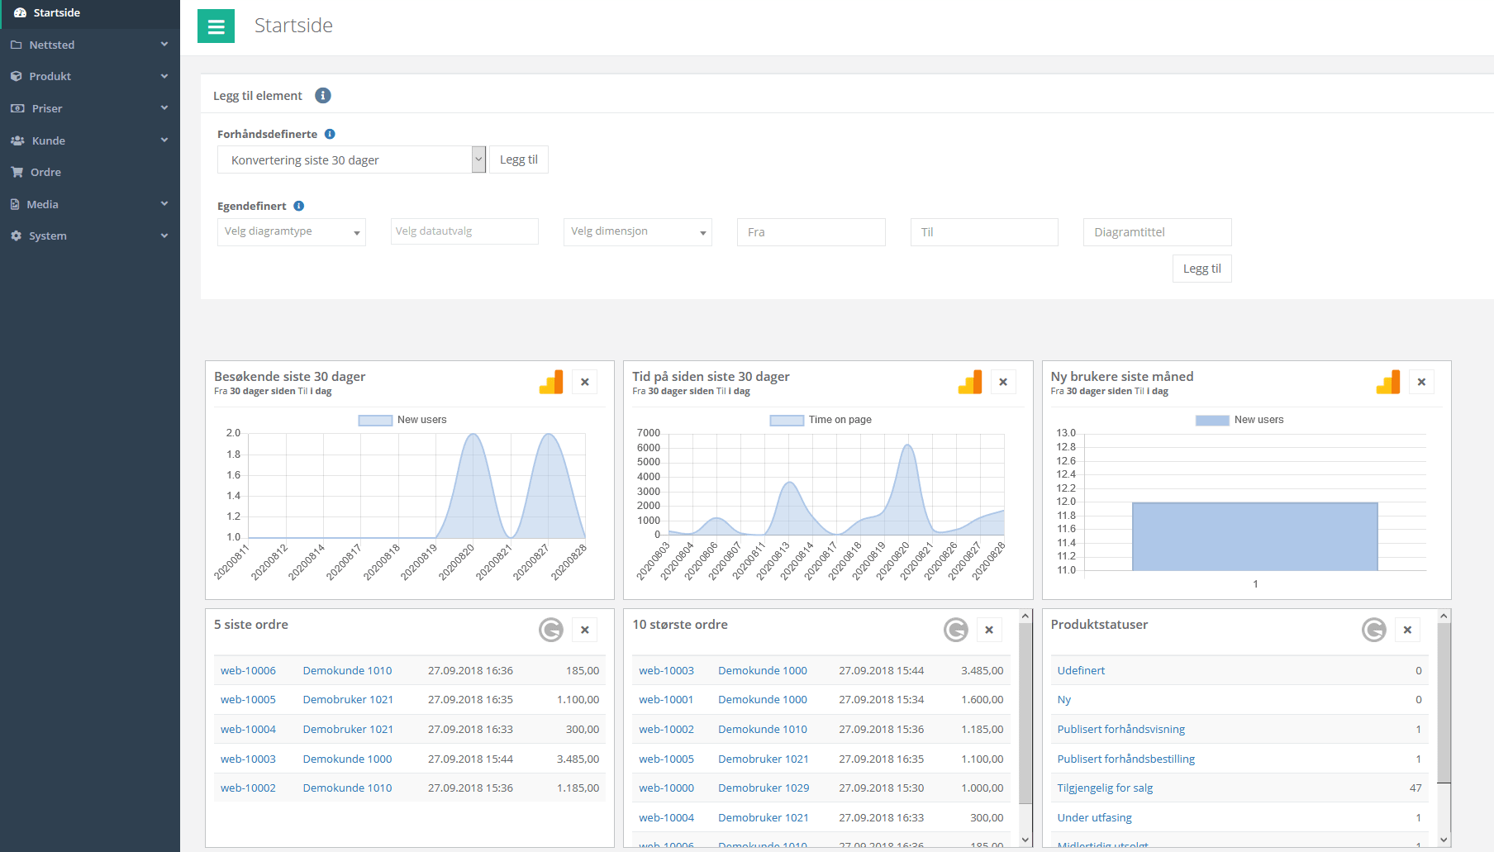1494x852 pixels.
Task: Show info icon beside Egendefinert
Action: (299, 206)
